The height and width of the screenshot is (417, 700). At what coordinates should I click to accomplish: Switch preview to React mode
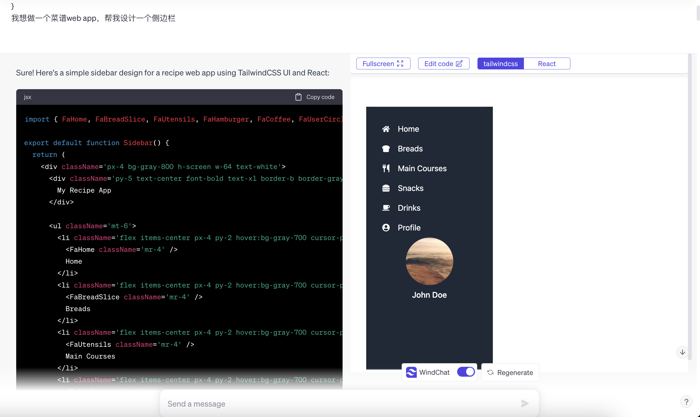click(546, 63)
